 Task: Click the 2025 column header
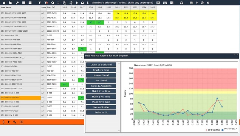point(152,8)
